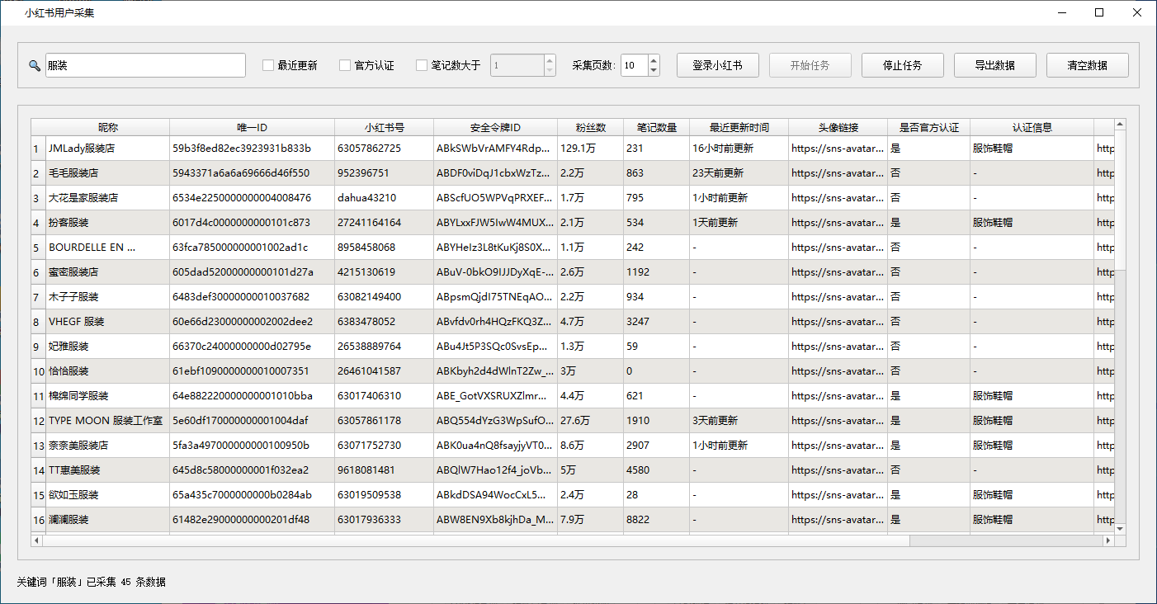This screenshot has width=1157, height=604.
Task: Click the 采集页数 number field
Action: pyautogui.click(x=635, y=65)
